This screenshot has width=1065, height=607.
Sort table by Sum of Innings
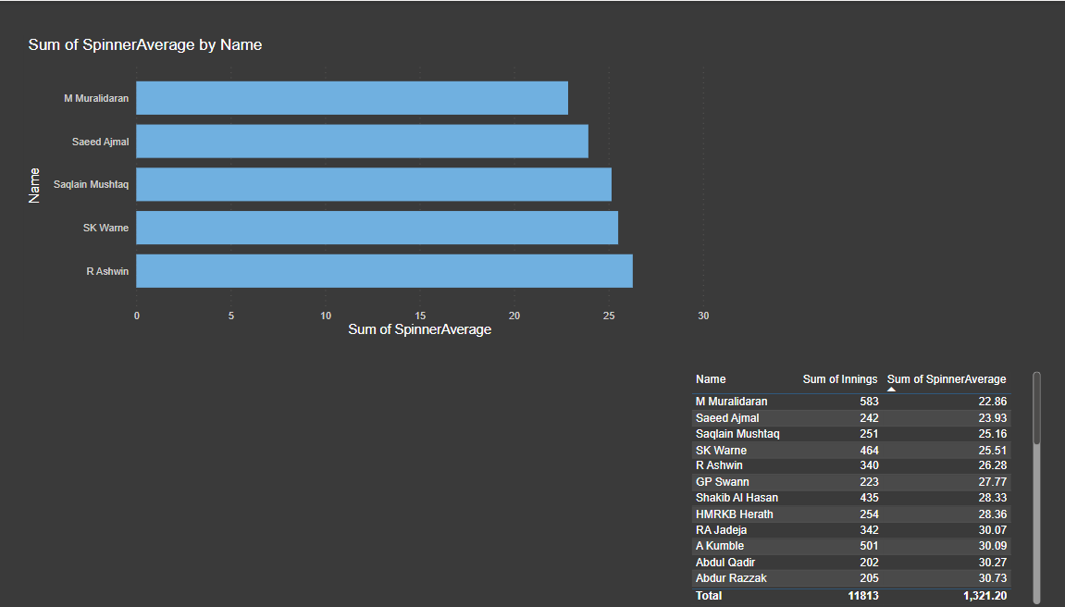pyautogui.click(x=840, y=378)
